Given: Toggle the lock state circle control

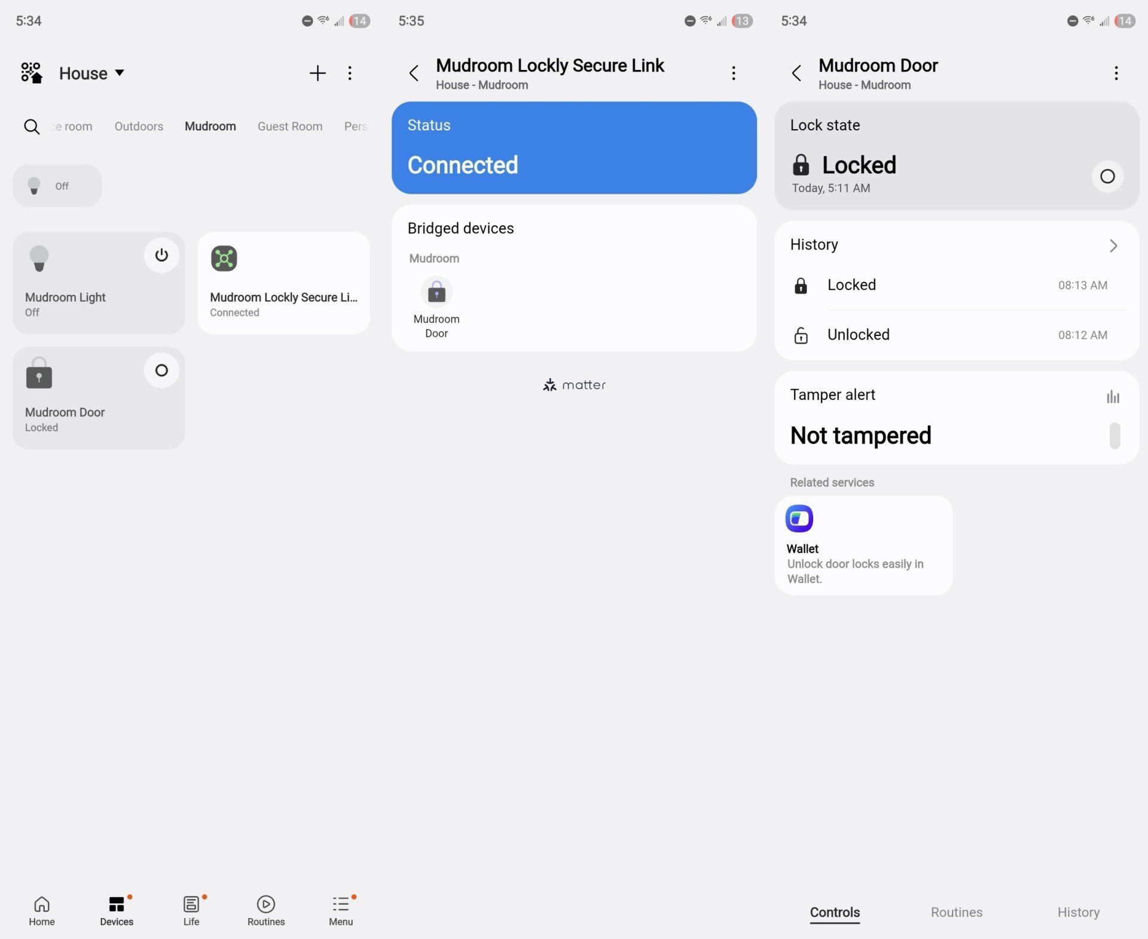Looking at the screenshot, I should [x=1107, y=176].
